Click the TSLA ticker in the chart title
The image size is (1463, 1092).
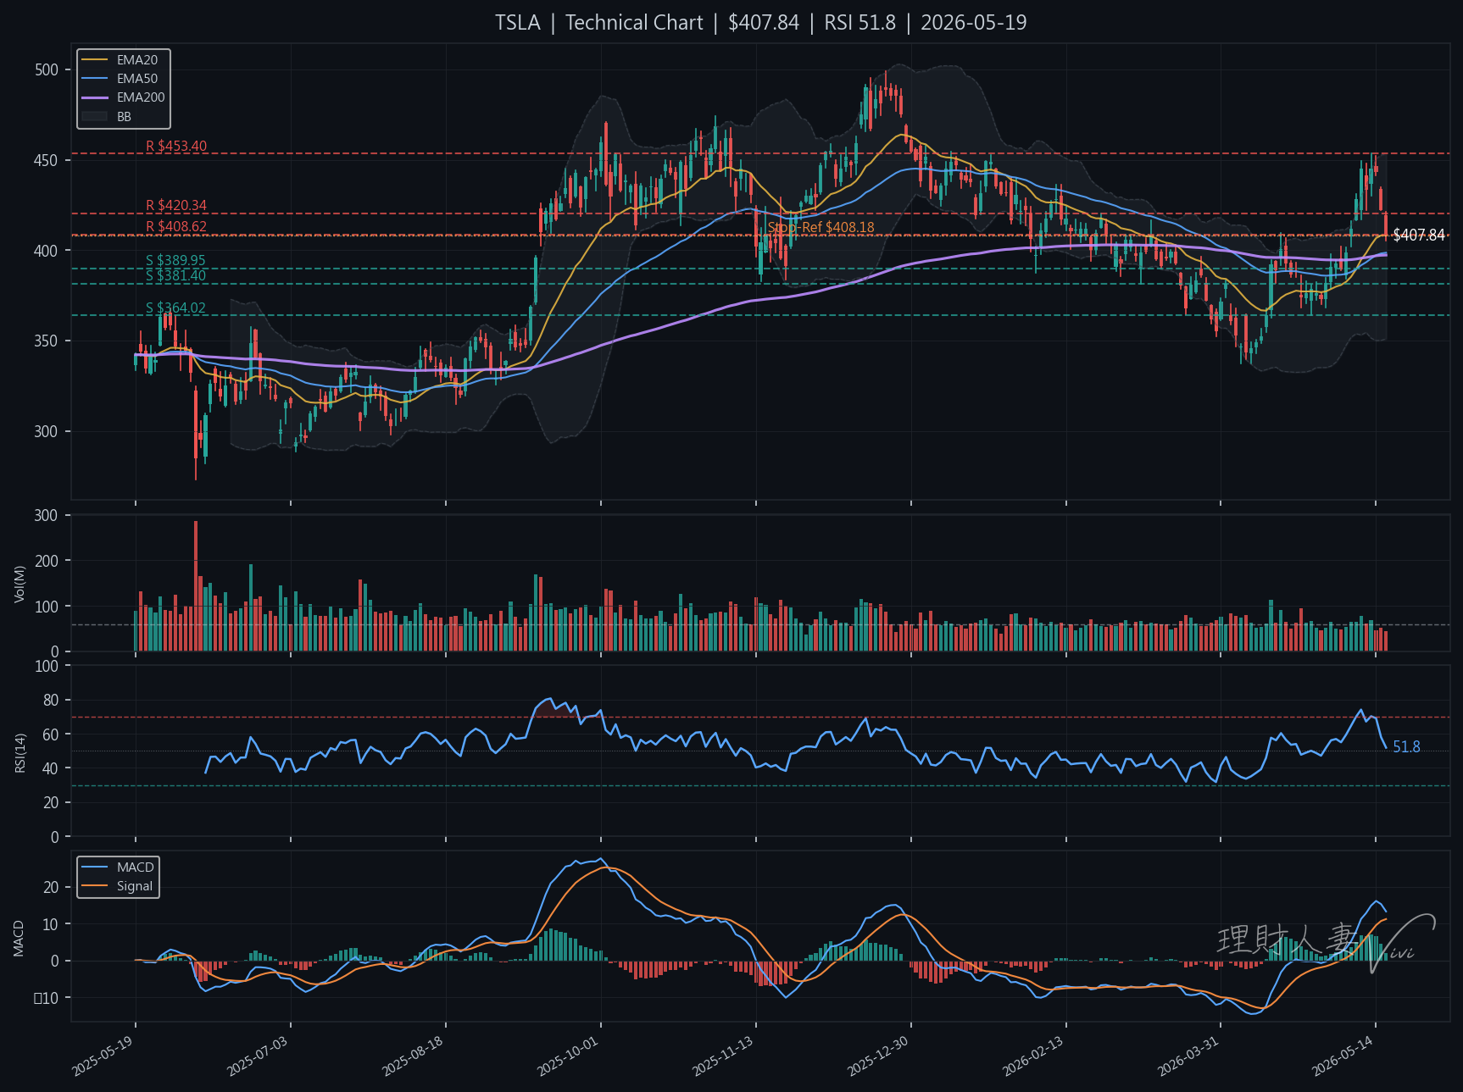(517, 23)
